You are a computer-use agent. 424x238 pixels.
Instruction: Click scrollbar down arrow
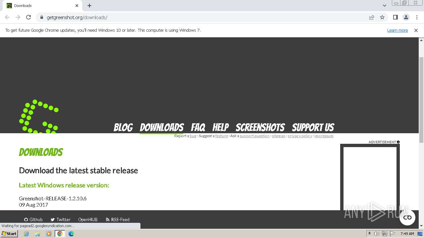421,226
